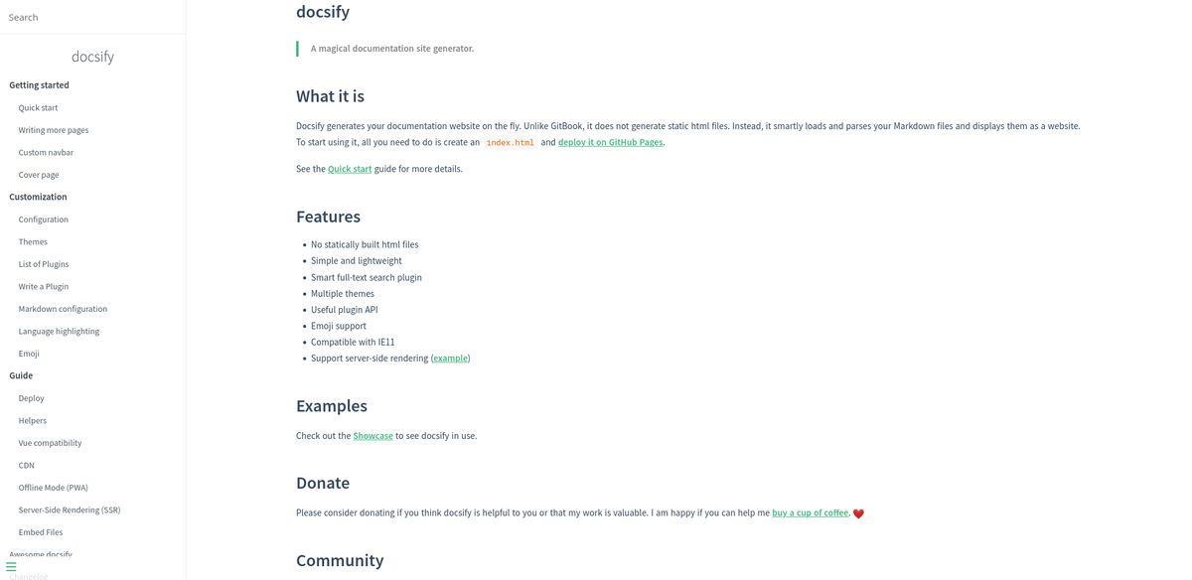Click the deploy it on GitHub Pages link
The height and width of the screenshot is (580, 1192).
610,142
